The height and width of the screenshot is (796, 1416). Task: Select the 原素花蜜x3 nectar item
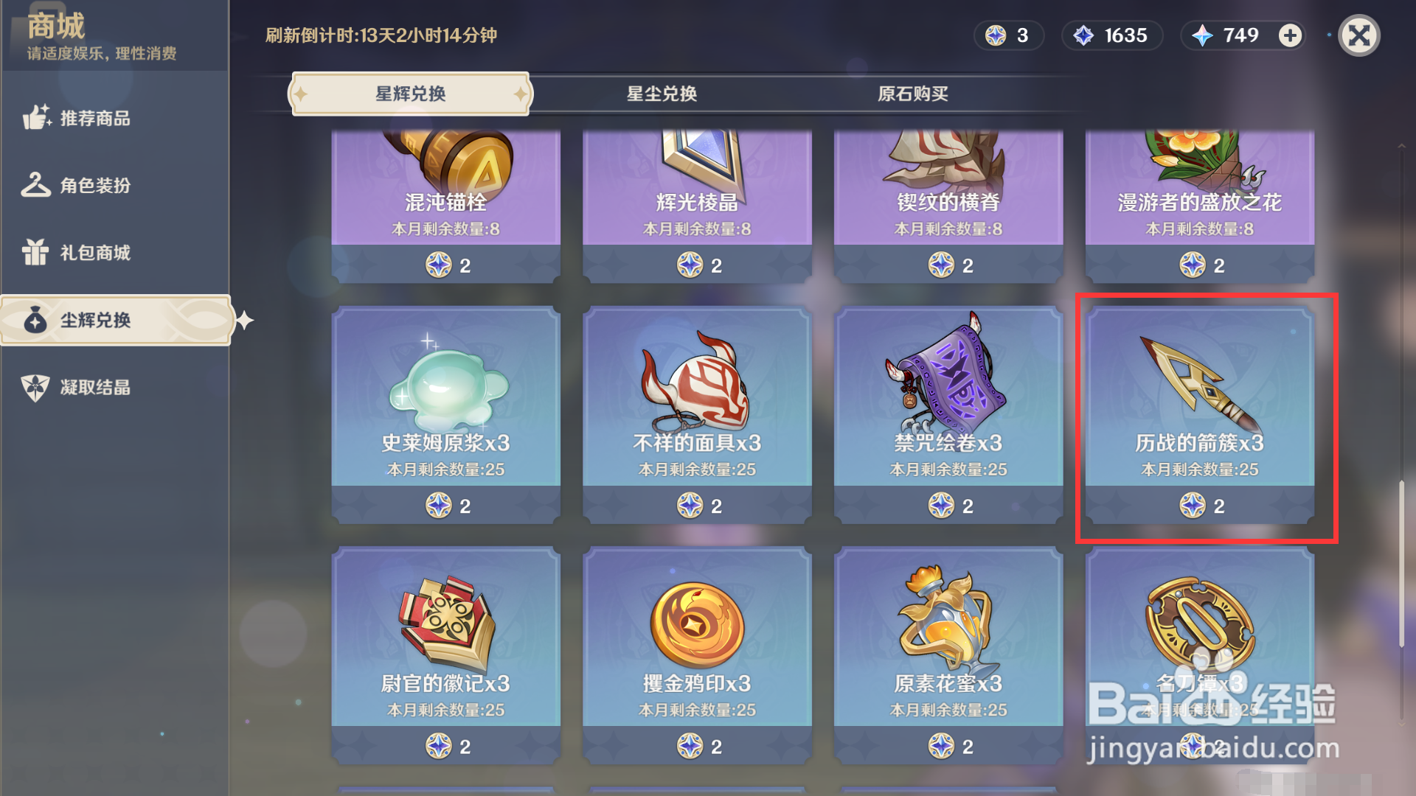948,656
